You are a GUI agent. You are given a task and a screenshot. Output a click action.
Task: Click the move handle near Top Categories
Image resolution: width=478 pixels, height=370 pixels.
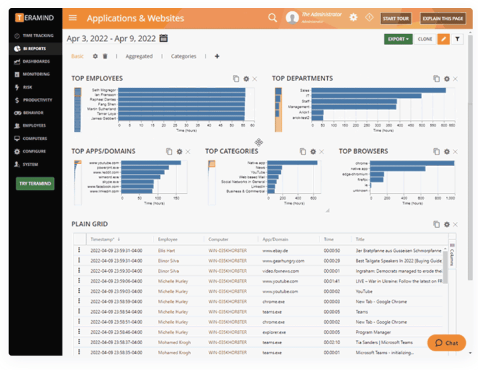click(x=258, y=142)
